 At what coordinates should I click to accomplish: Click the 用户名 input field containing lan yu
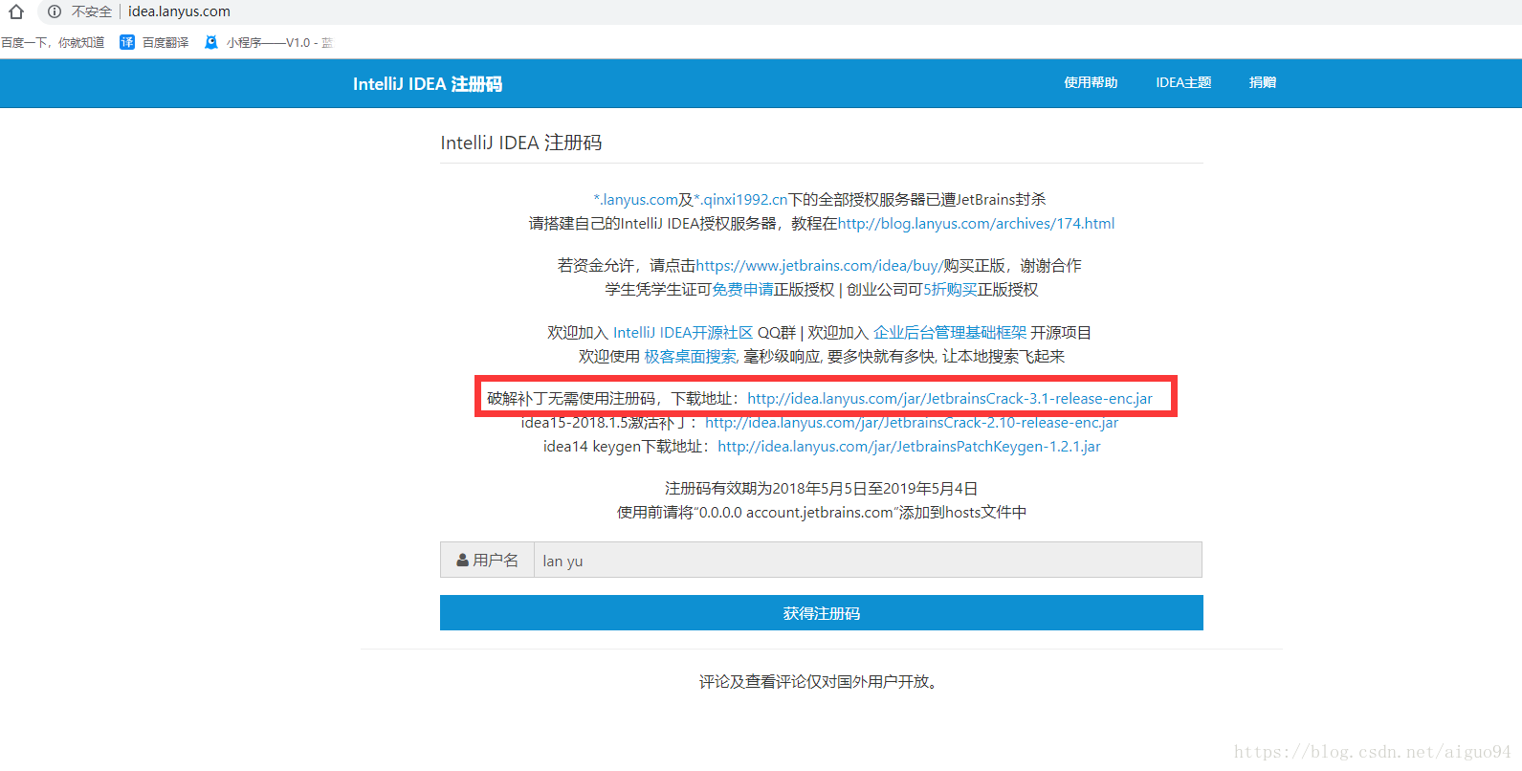tap(868, 560)
